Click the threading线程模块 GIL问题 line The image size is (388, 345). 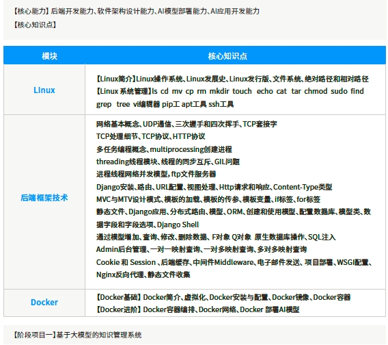[168, 162]
